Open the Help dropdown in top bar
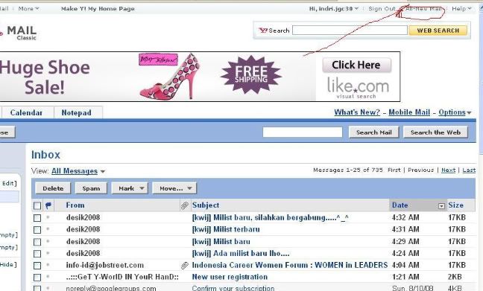This screenshot has width=483, height=291. pos(461,9)
